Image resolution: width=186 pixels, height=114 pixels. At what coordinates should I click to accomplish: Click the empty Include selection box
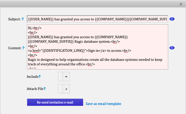point(60,77)
